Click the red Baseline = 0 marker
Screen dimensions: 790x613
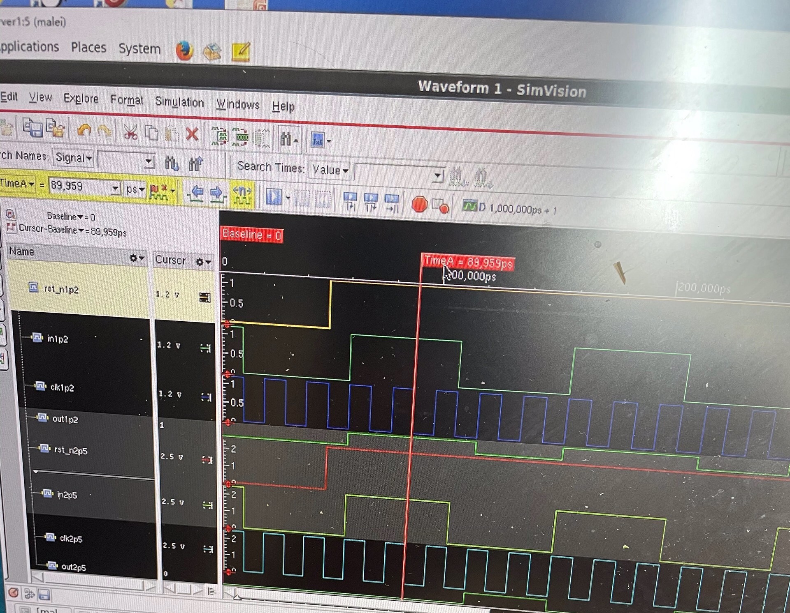click(x=251, y=235)
